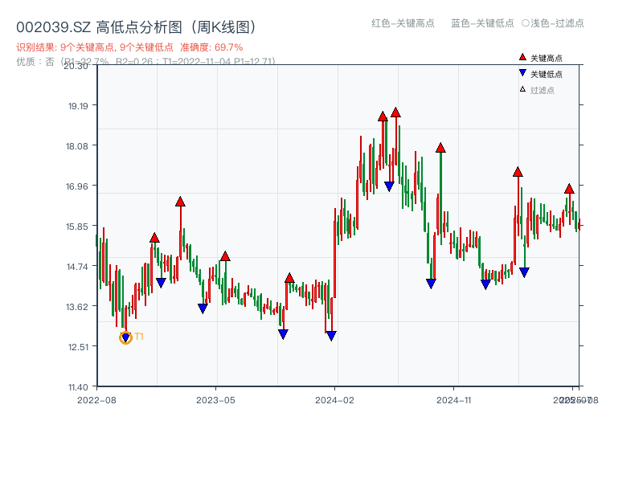
Task: Click the blue triangle marker near 2024-02 low
Action: [330, 333]
